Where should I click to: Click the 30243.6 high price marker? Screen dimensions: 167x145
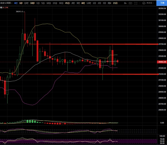19,12
